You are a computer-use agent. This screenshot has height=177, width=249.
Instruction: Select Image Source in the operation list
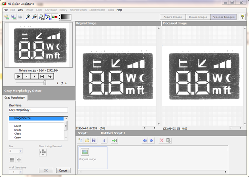(36, 118)
